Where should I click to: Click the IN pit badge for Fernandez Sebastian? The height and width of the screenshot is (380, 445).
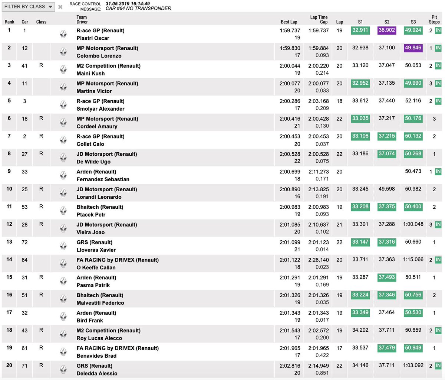pos(438,172)
